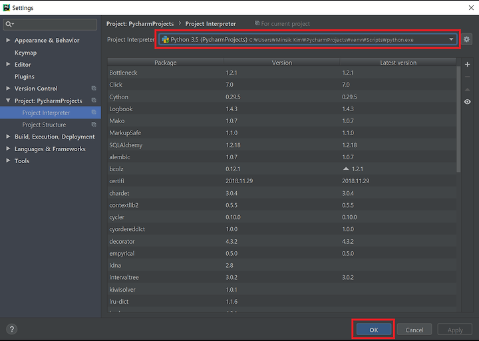Close the Settings dialog
This screenshot has height=341, width=479.
pos(471,7)
